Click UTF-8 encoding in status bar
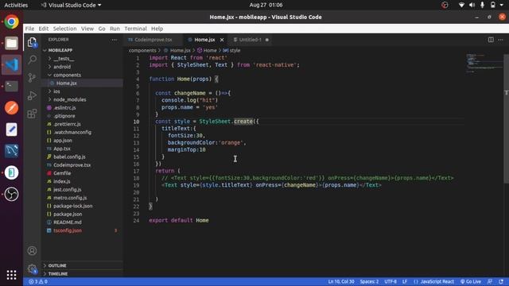The height and width of the screenshot is (286, 509). [390, 282]
